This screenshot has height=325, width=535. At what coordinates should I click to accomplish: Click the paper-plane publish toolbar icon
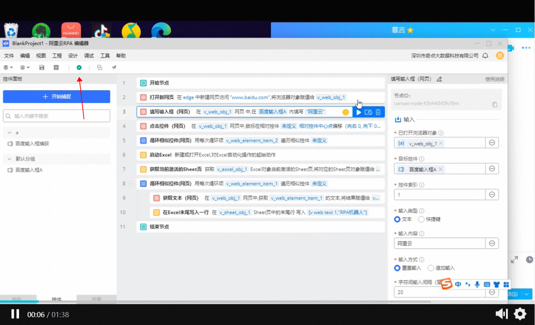(114, 67)
